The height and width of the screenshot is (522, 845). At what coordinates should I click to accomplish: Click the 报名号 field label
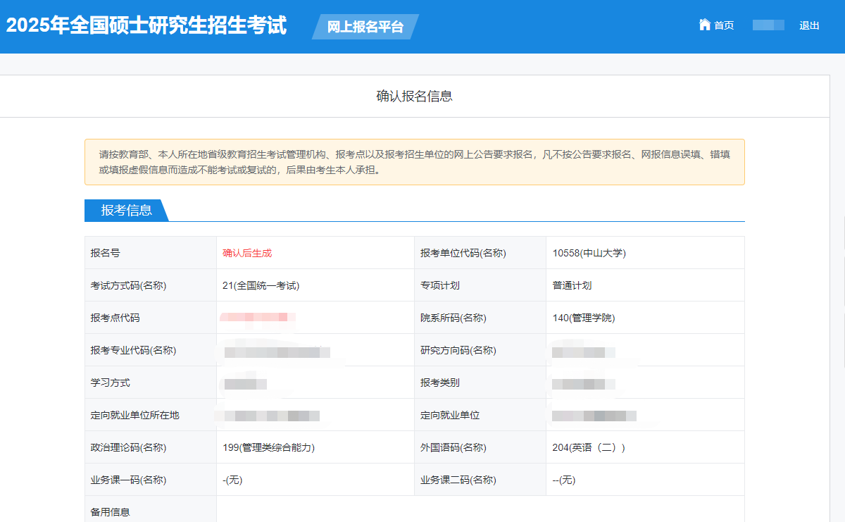106,253
